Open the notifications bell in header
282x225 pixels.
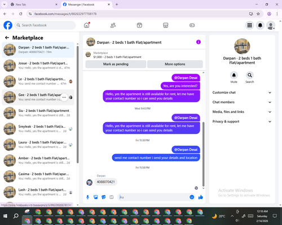pos(260,25)
